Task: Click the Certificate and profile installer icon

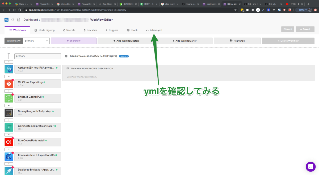Action: pyautogui.click(x=9, y=127)
